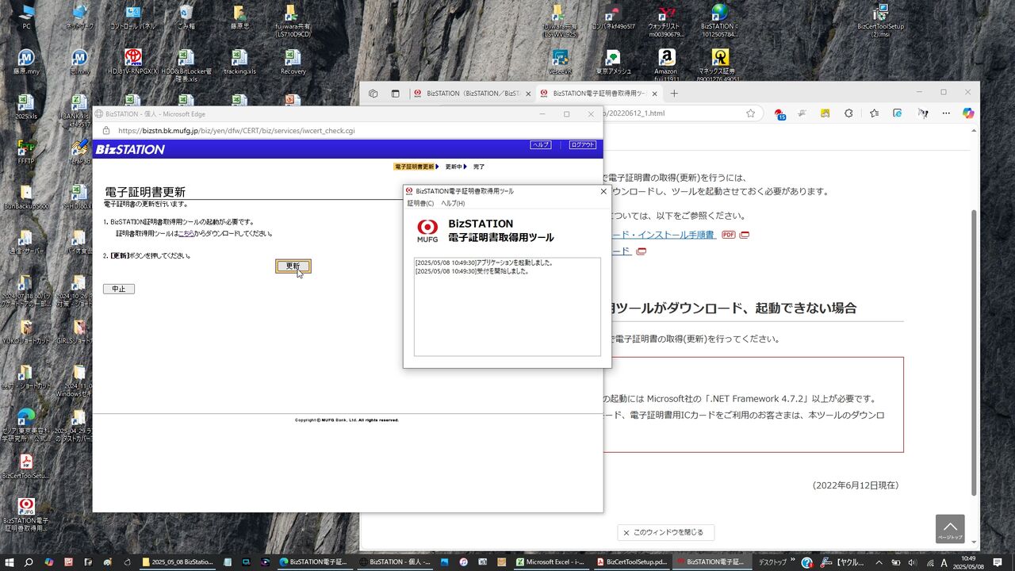Image resolution: width=1015 pixels, height=571 pixels.
Task: Switch to BizCertToolSetup.pdf taskbar button
Action: (631, 562)
